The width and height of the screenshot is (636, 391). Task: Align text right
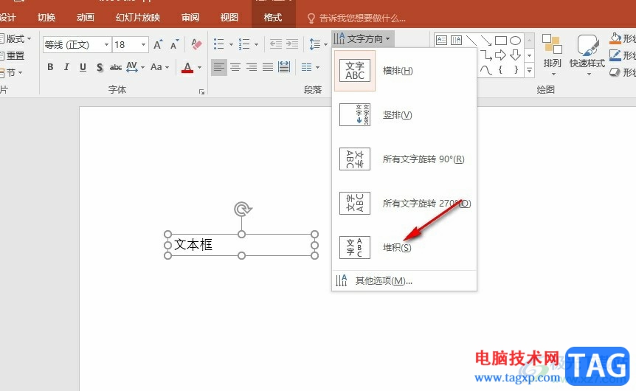pyautogui.click(x=252, y=67)
